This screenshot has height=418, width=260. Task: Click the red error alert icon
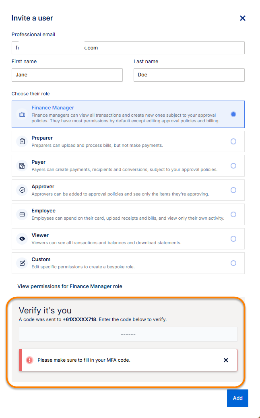29,360
